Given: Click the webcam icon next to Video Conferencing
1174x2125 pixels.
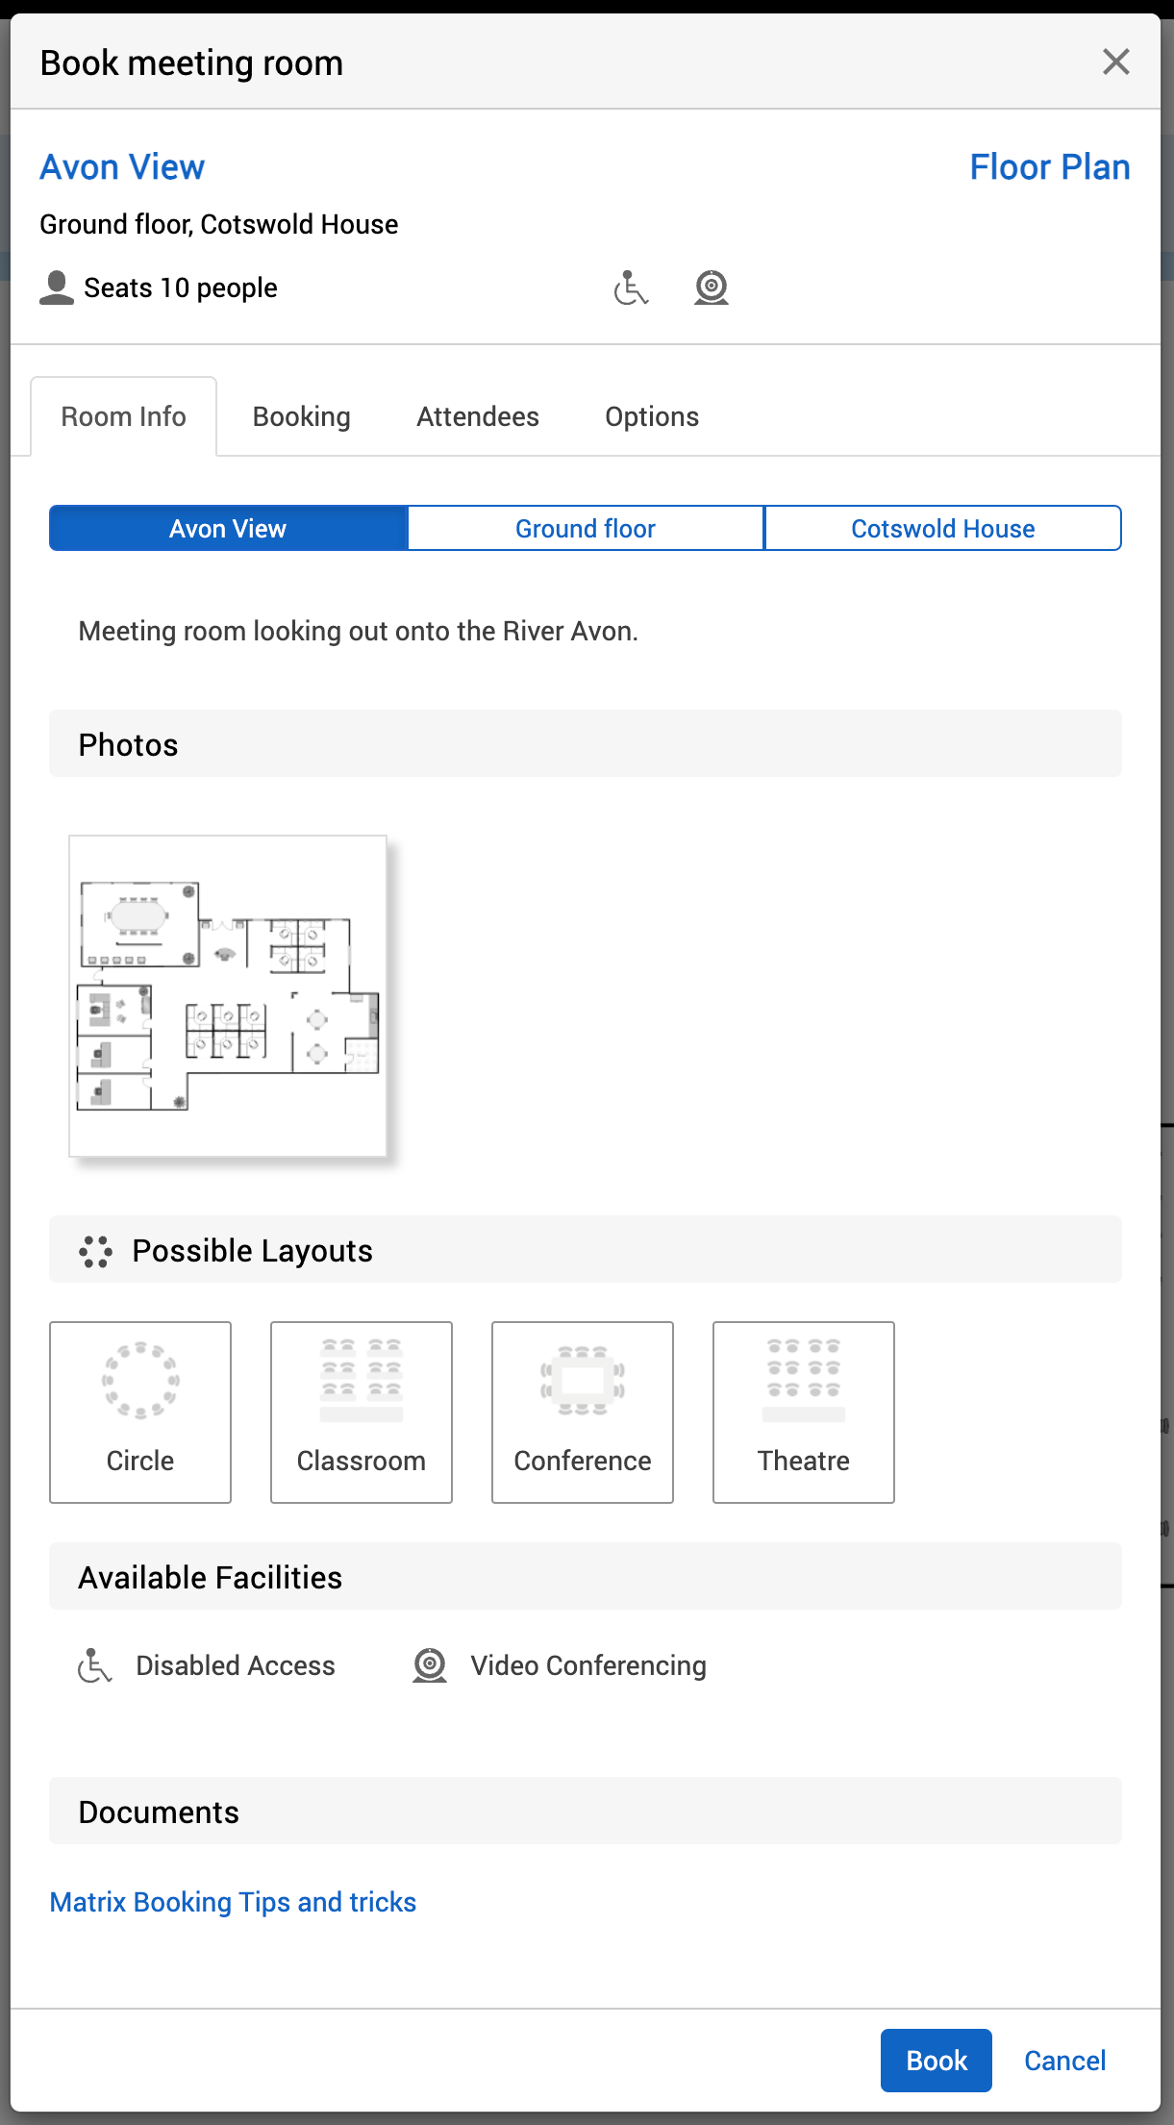Looking at the screenshot, I should point(430,1665).
